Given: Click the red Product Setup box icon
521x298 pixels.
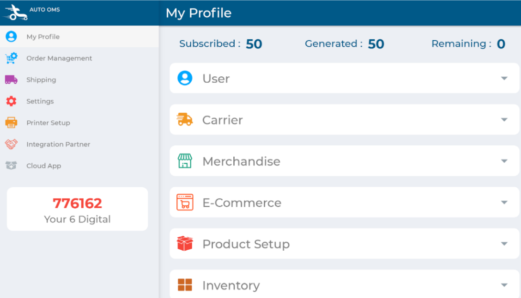Looking at the screenshot, I should pyautogui.click(x=185, y=244).
